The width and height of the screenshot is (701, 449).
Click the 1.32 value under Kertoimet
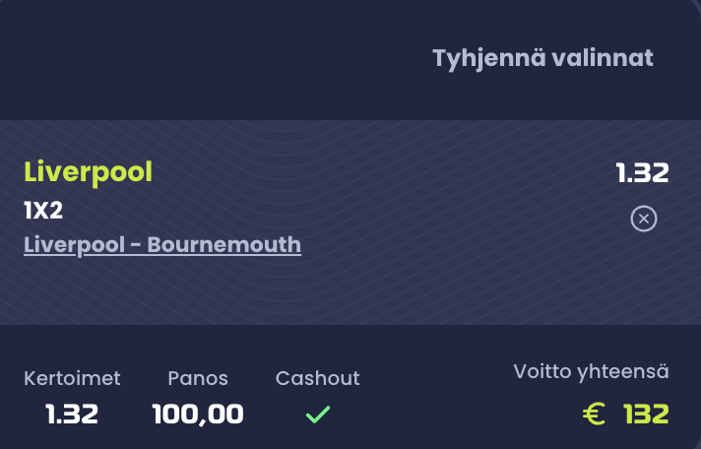click(72, 415)
